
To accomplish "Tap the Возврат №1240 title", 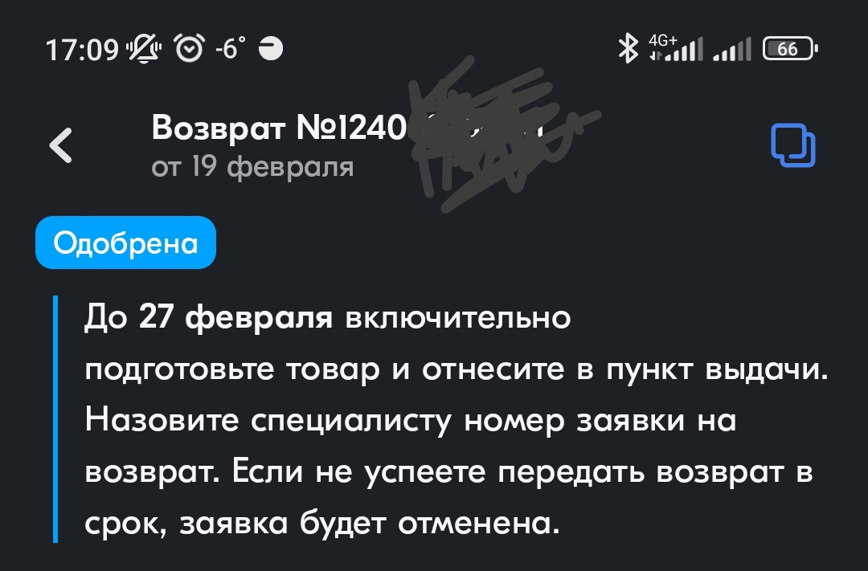I will (279, 128).
